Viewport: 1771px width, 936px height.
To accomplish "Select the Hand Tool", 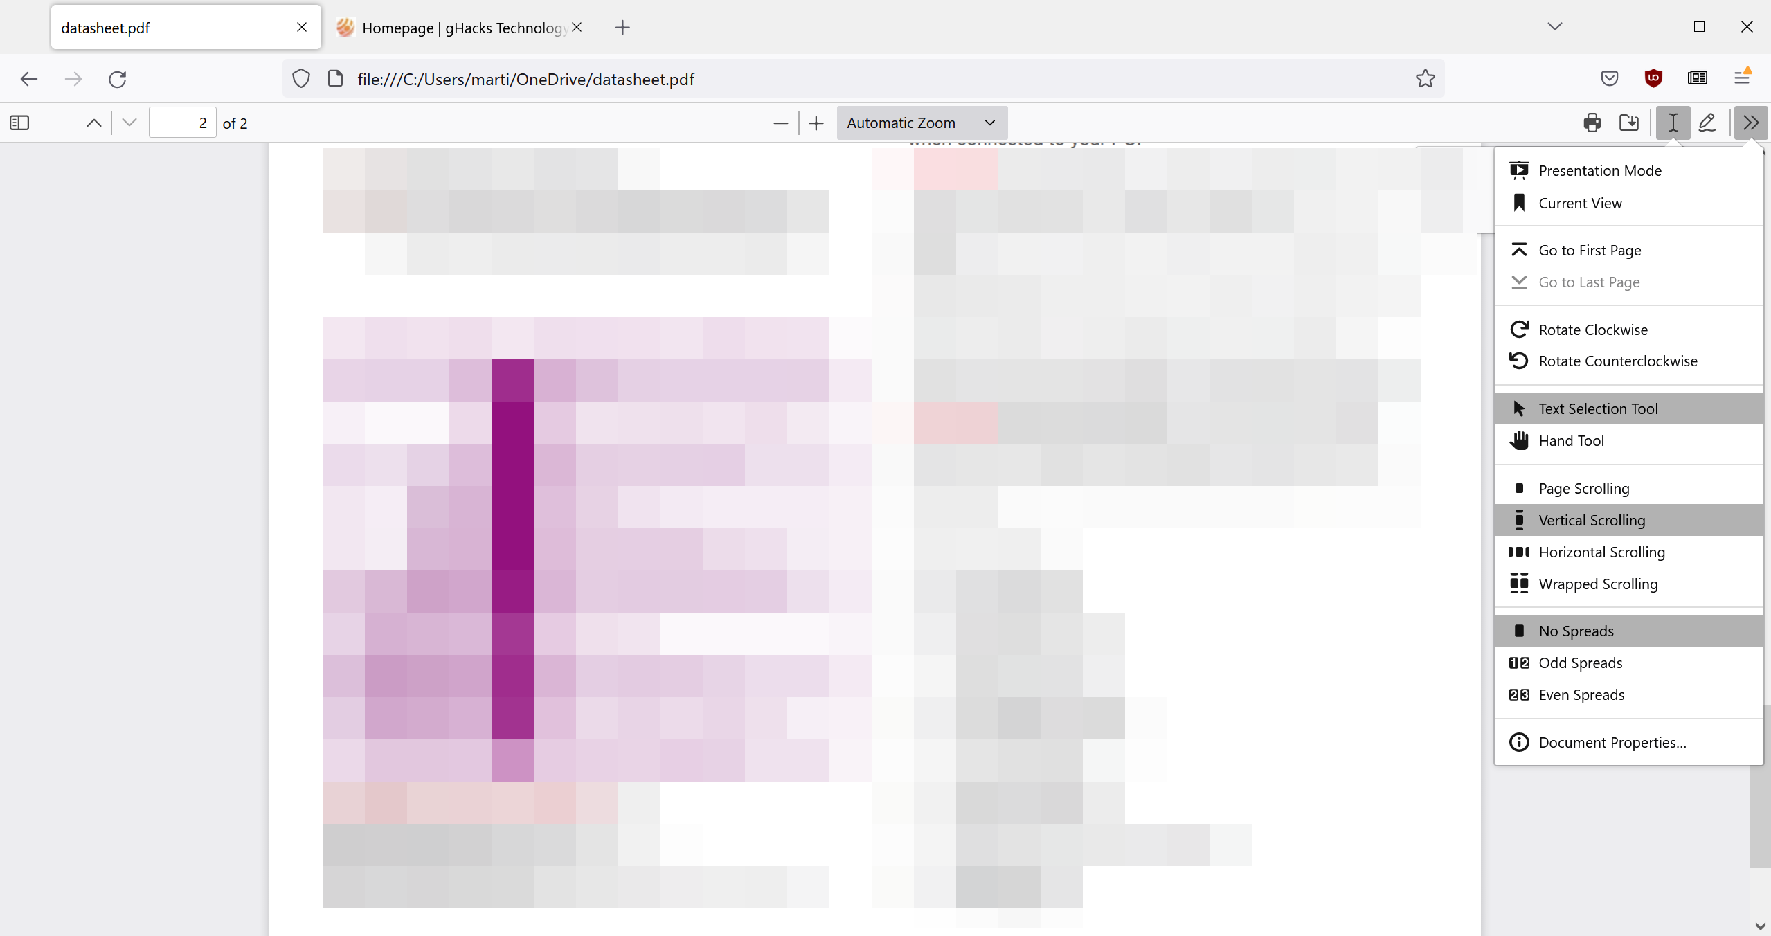I will [1571, 440].
